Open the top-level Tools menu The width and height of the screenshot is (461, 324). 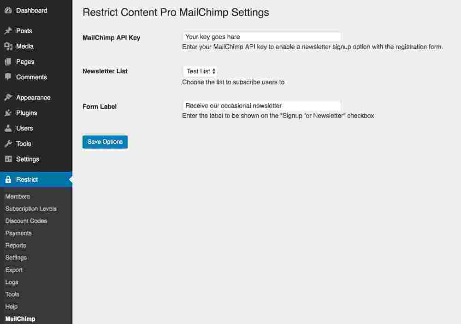coord(36,144)
